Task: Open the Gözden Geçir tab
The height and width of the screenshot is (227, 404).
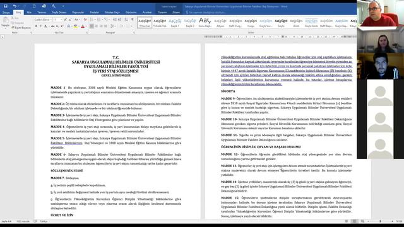Action: coord(112,13)
